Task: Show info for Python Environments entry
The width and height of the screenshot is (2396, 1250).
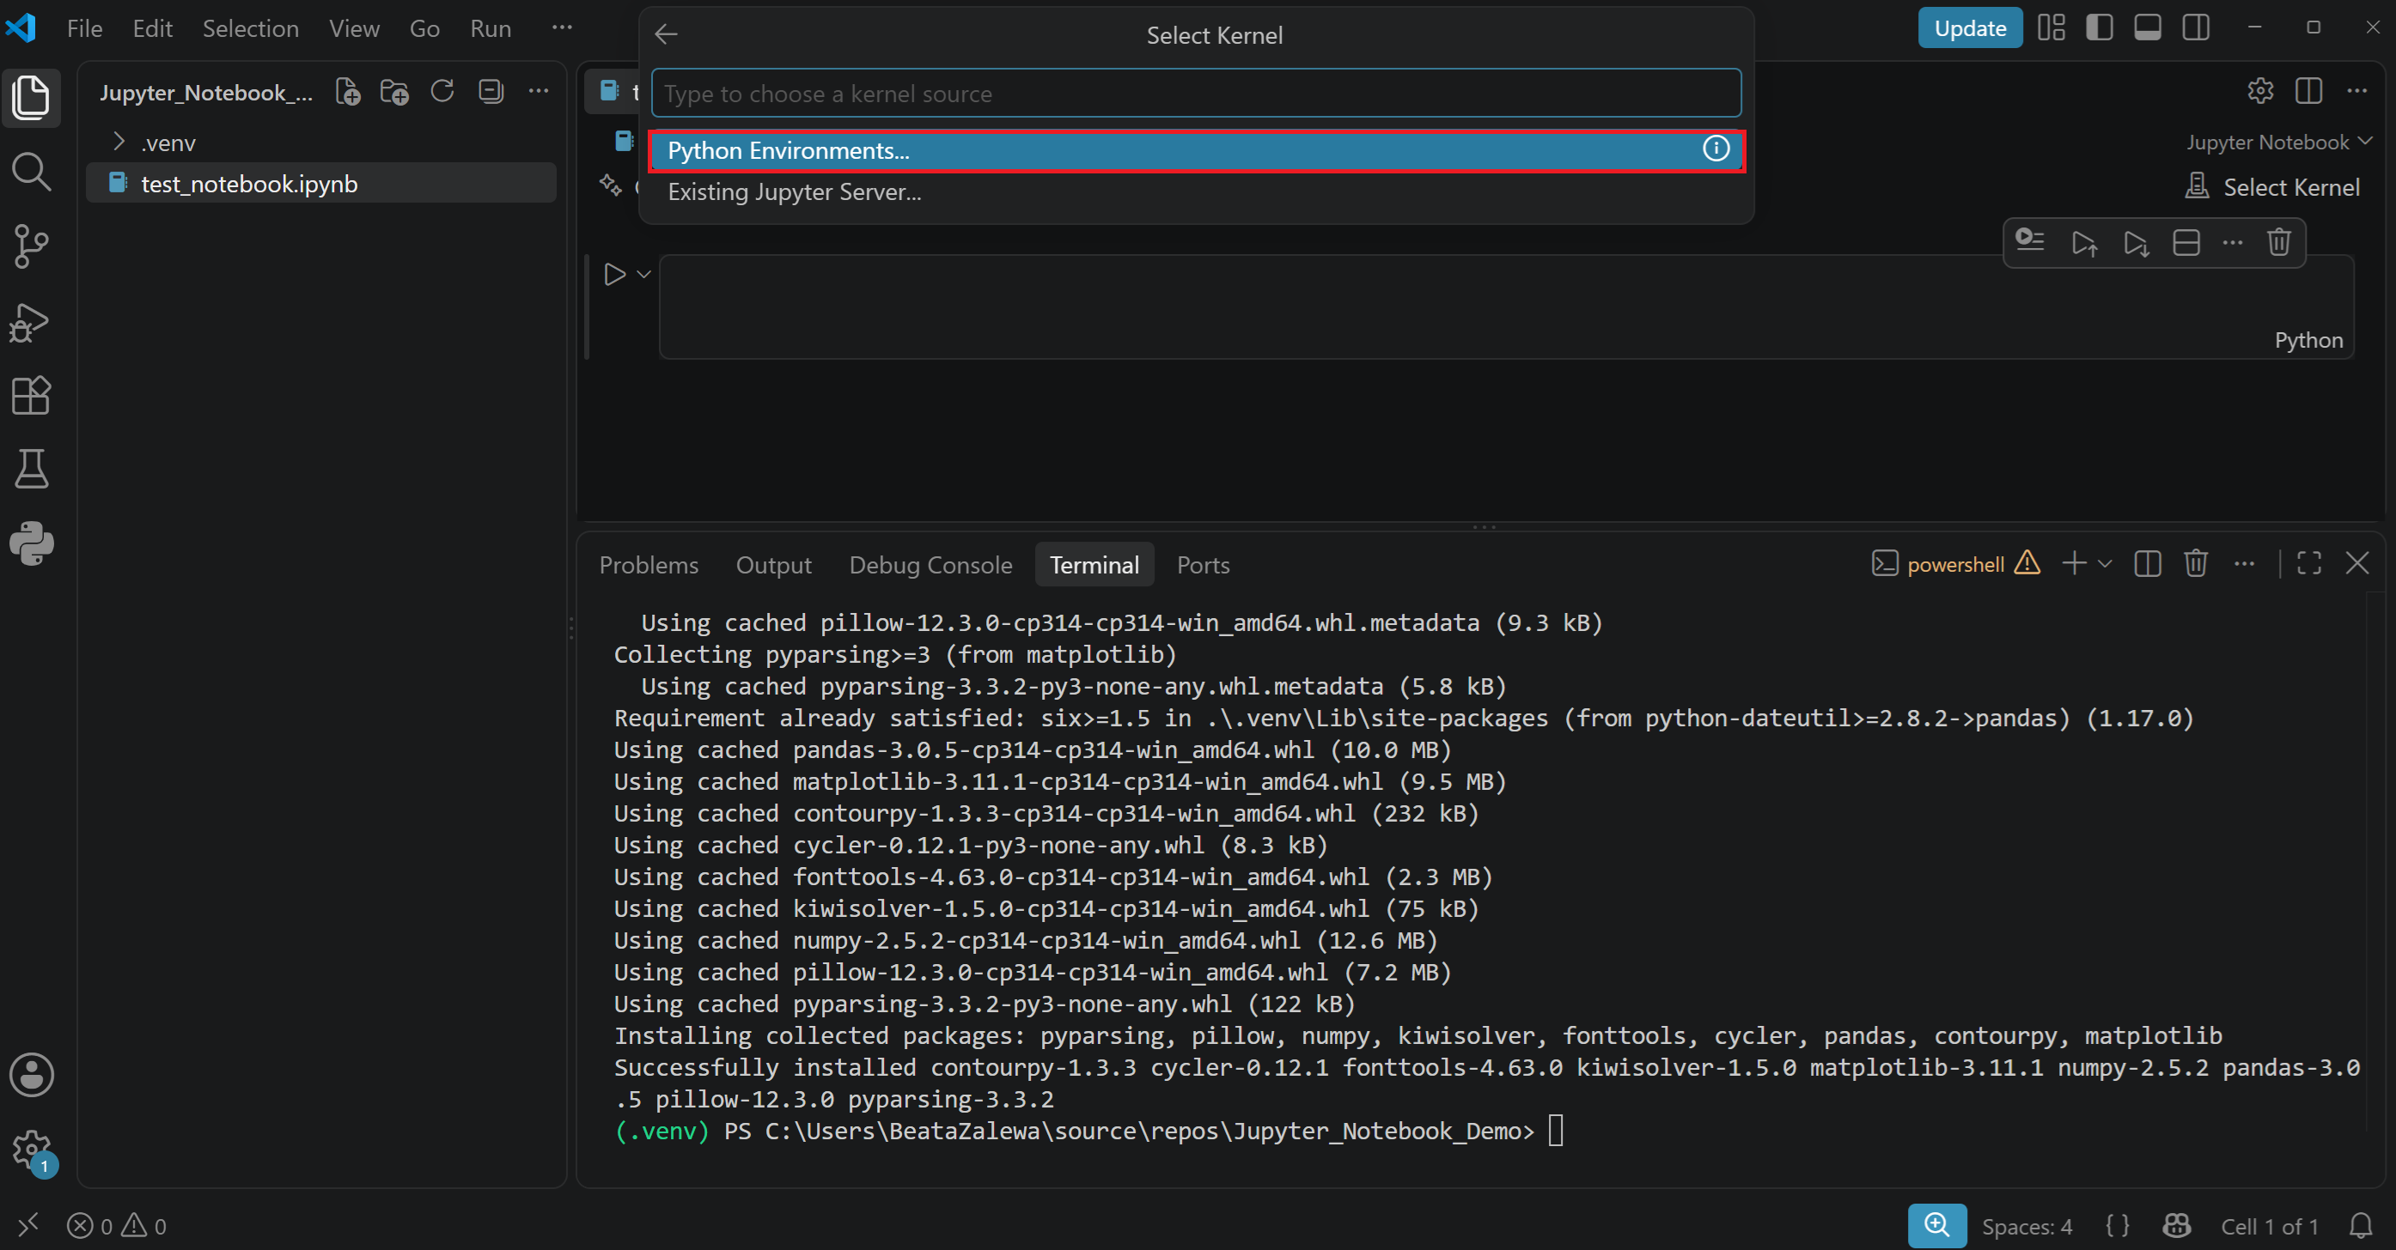Action: (1715, 149)
